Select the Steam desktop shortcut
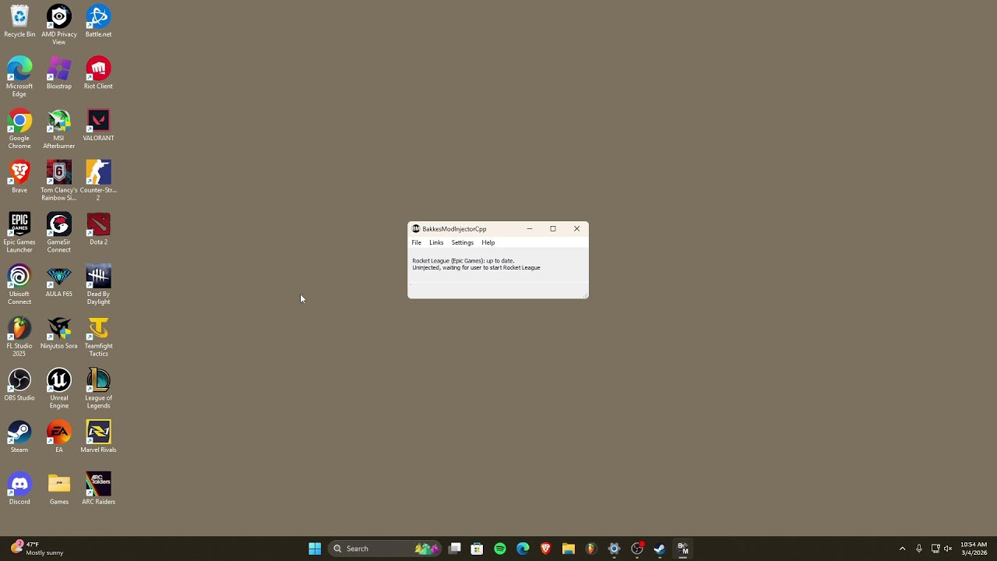 point(19,437)
